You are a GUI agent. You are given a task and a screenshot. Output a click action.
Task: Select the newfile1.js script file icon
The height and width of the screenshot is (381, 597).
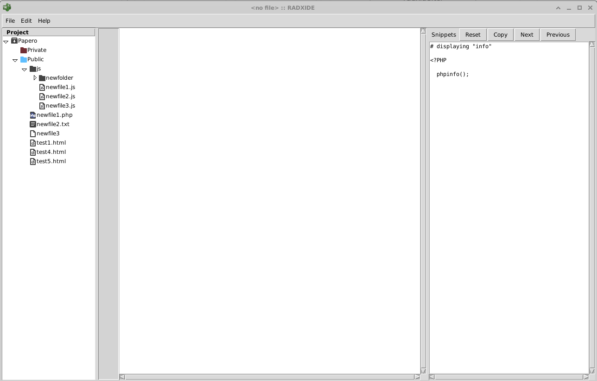pyautogui.click(x=42, y=87)
